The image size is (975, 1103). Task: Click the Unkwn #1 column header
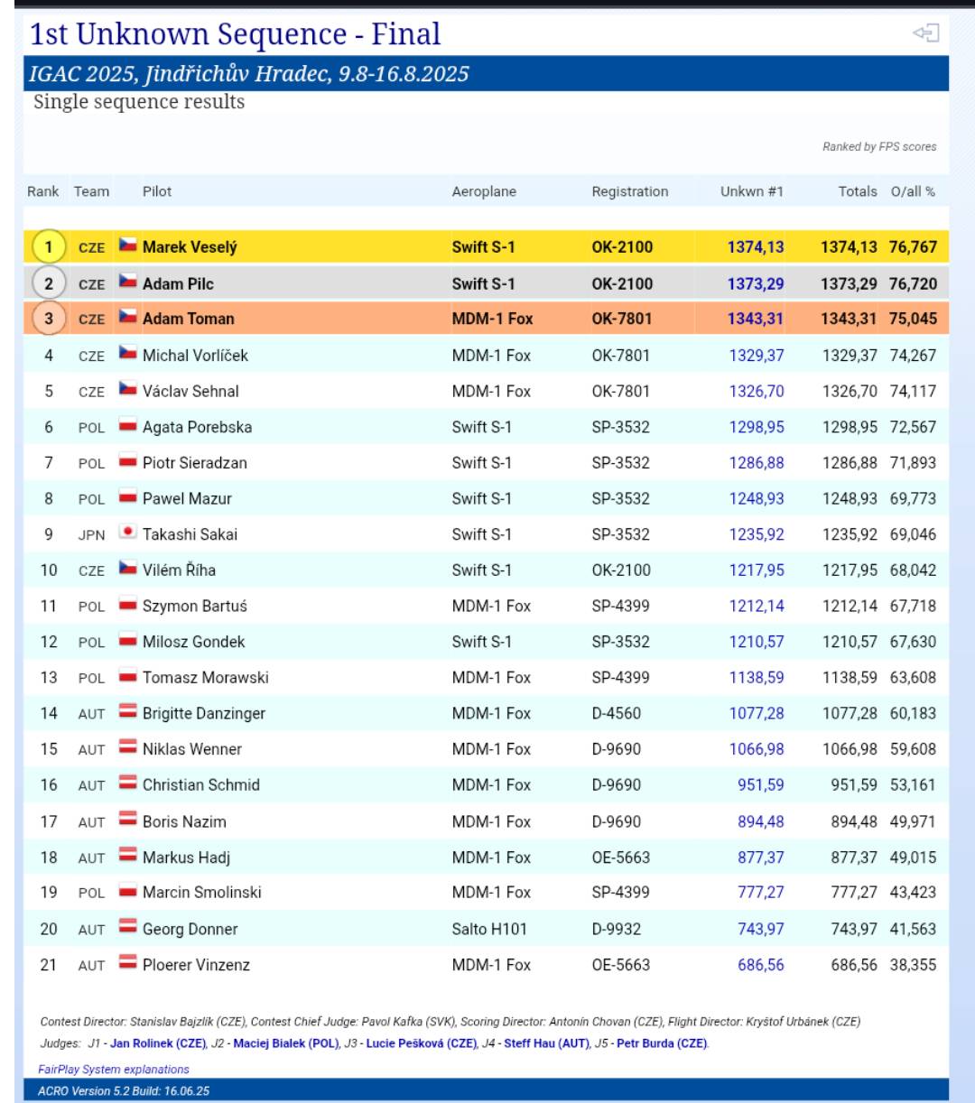coord(751,191)
